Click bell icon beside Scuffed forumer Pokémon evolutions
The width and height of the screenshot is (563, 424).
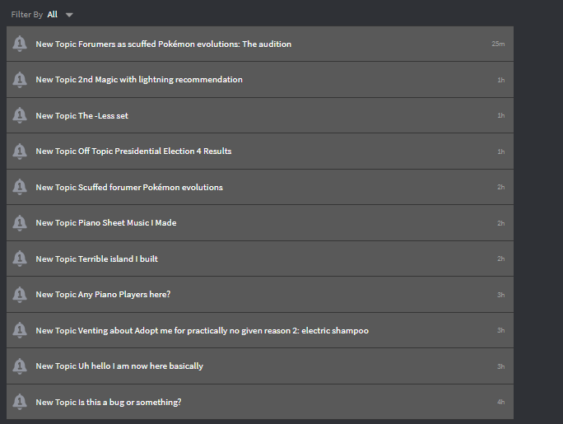pyautogui.click(x=20, y=187)
